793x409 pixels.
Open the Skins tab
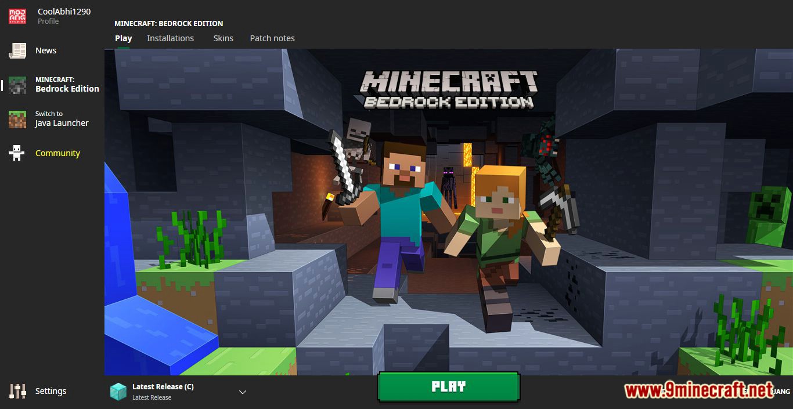pos(223,38)
